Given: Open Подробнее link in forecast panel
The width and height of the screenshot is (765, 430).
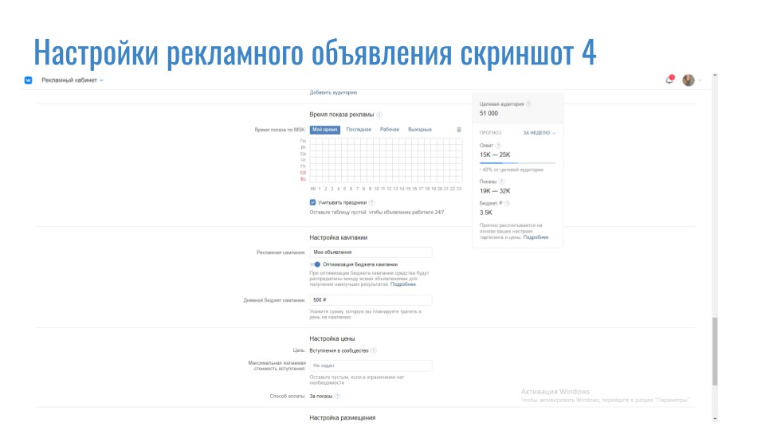Looking at the screenshot, I should point(535,237).
